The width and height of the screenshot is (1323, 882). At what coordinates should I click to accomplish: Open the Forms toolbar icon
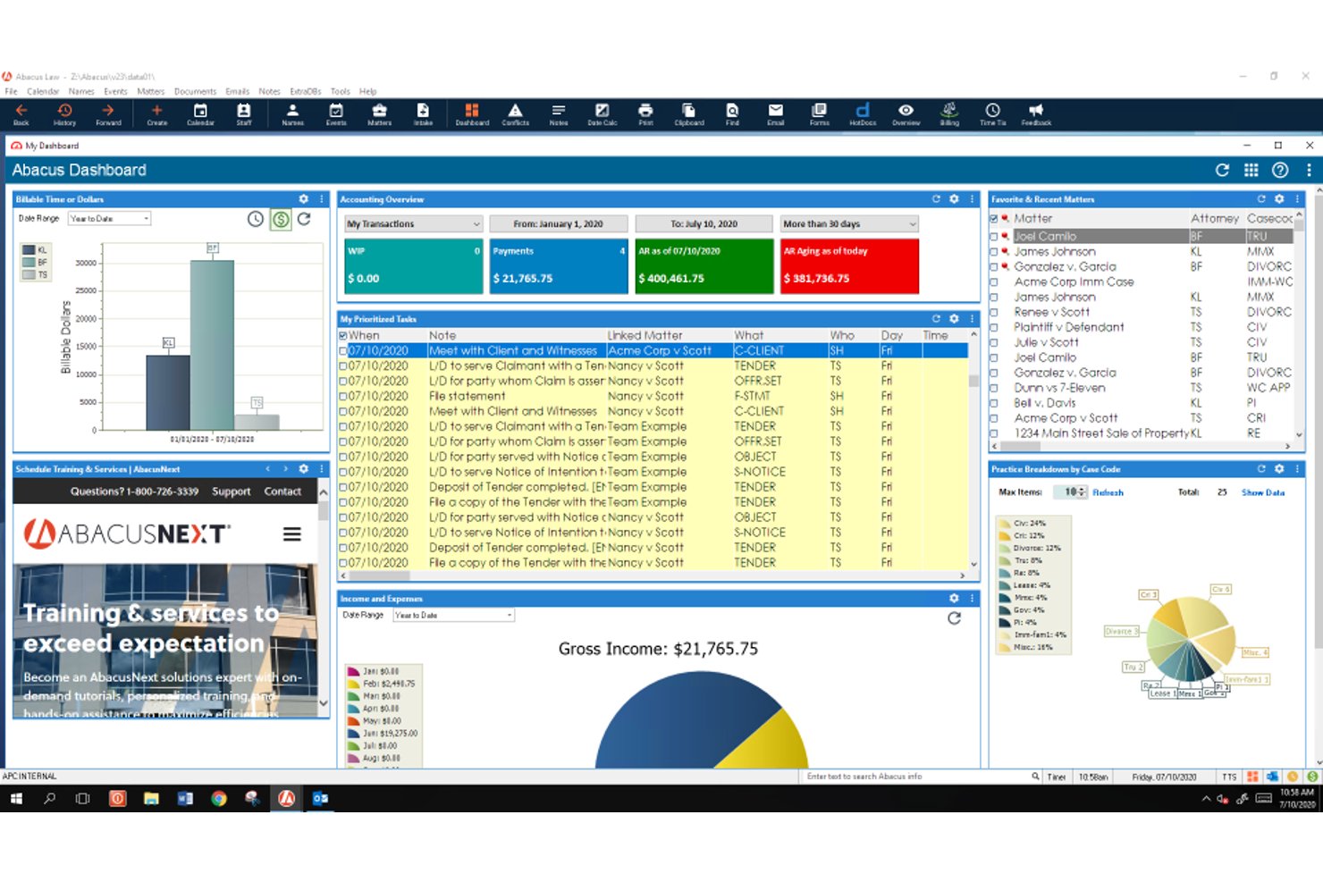click(819, 114)
